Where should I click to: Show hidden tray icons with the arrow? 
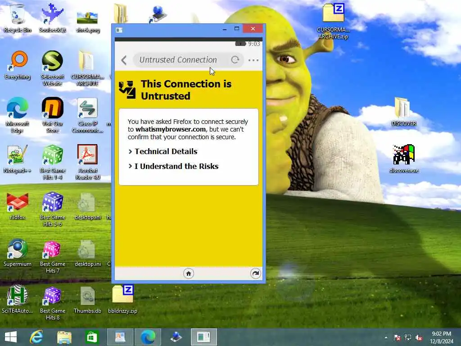click(x=386, y=337)
